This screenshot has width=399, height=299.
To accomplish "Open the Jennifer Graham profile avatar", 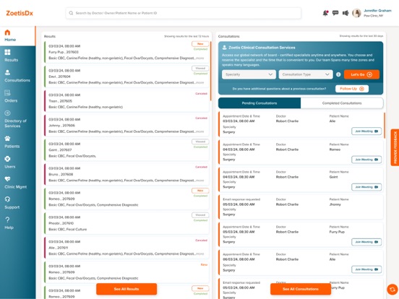I will pyautogui.click(x=356, y=13).
